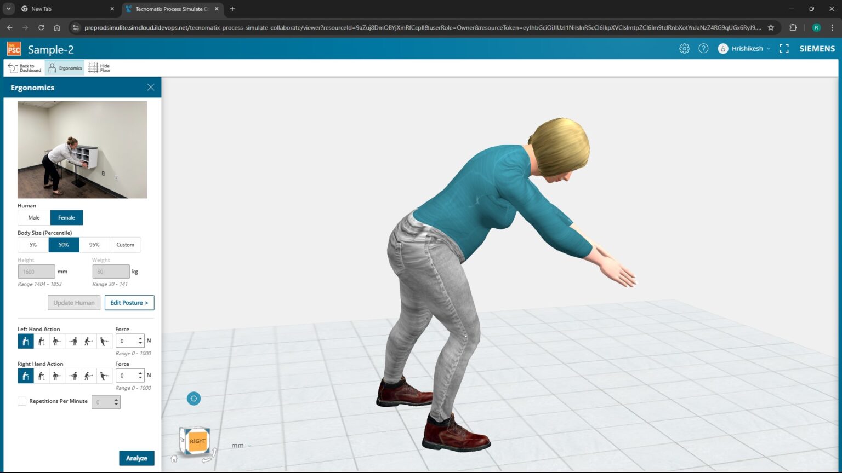Select the lower action for Left Hand
This screenshot has width=842, height=473.
pos(41,341)
